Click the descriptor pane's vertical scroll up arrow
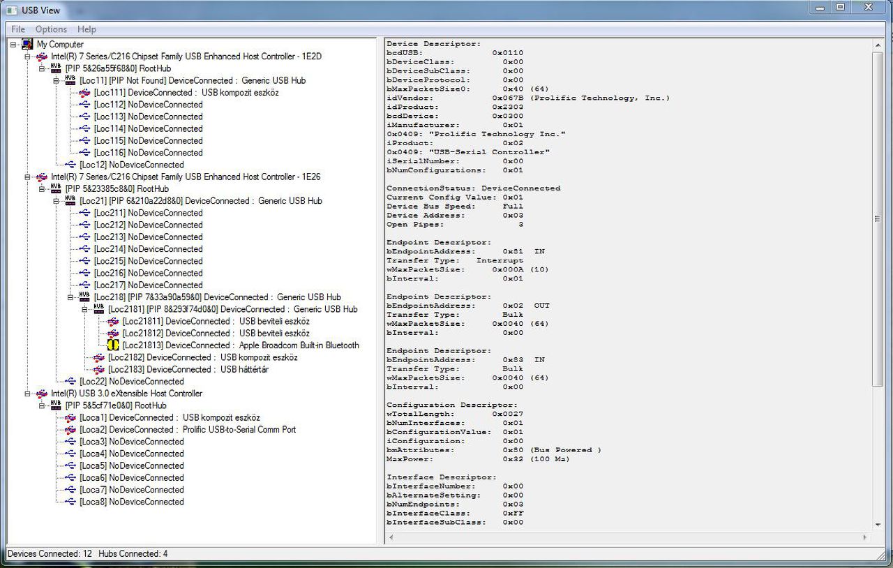 [878, 45]
